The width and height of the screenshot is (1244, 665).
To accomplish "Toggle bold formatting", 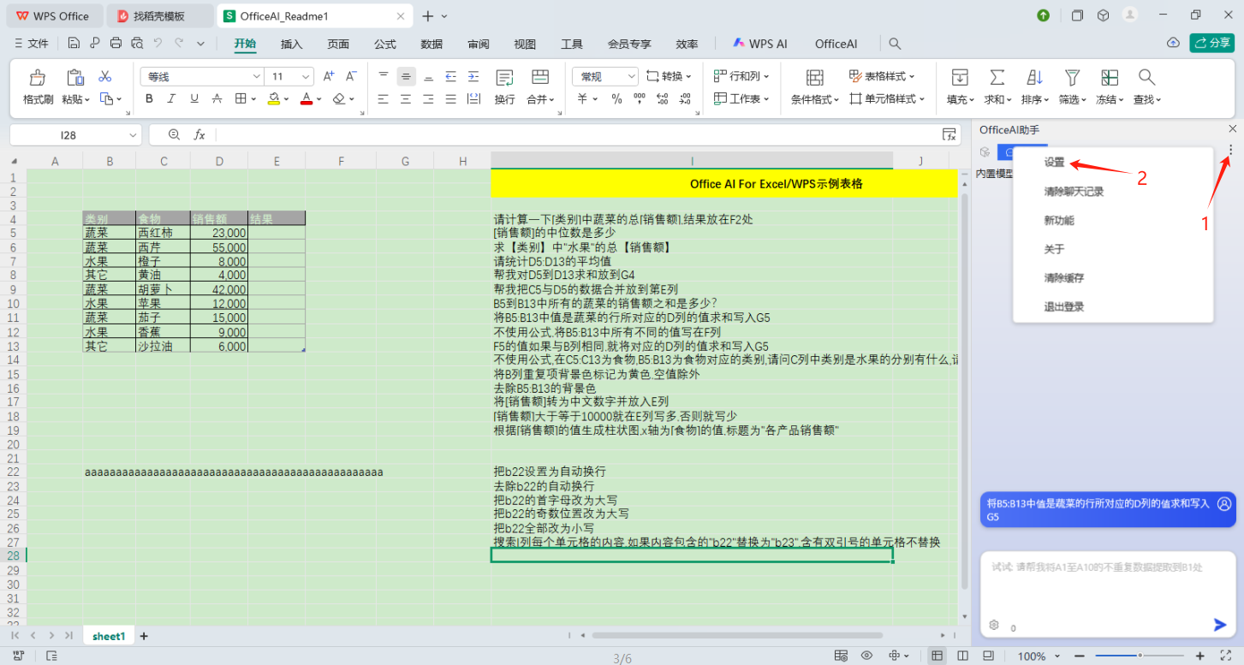I will coord(149,99).
